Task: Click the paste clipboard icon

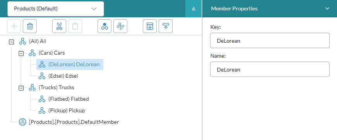Action: tap(75, 26)
